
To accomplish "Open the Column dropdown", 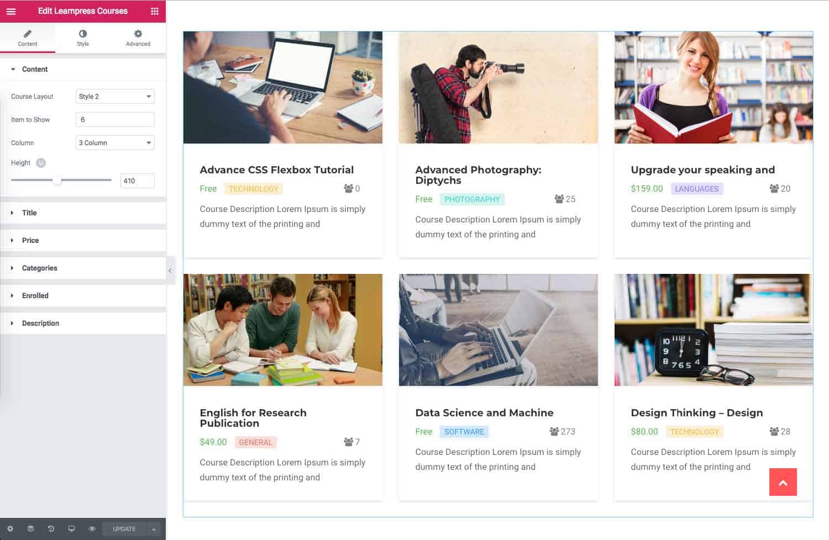I will [x=115, y=143].
